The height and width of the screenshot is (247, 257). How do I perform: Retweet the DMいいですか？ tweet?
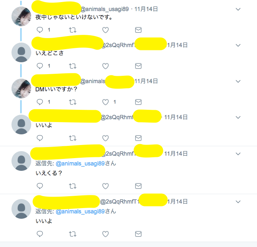(73, 102)
